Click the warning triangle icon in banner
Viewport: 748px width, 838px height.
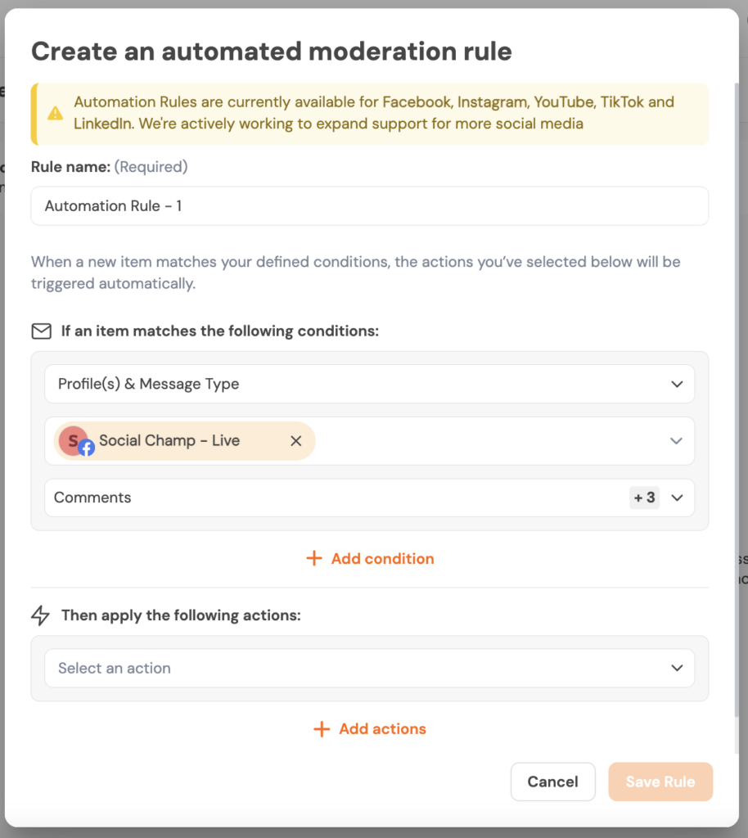55,114
